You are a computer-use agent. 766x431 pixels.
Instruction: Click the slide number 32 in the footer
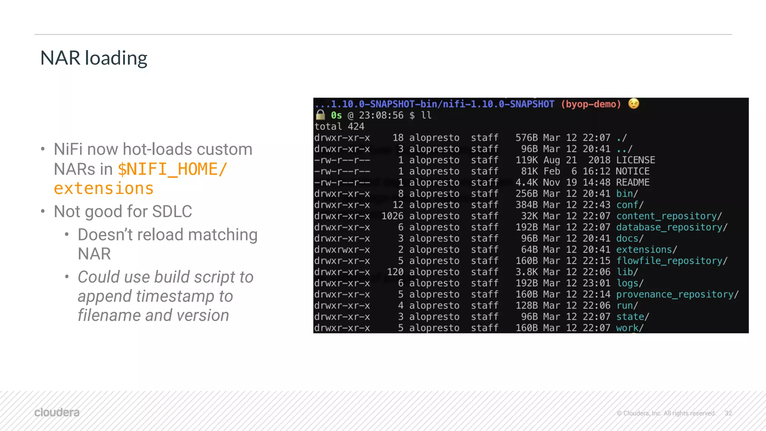[728, 413]
